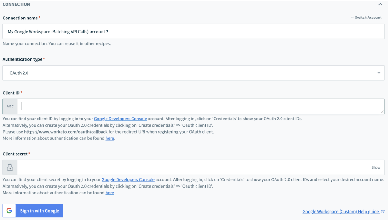This screenshot has height=222, width=388.
Task: Click the external link icon after Help guide
Action: coord(383,211)
